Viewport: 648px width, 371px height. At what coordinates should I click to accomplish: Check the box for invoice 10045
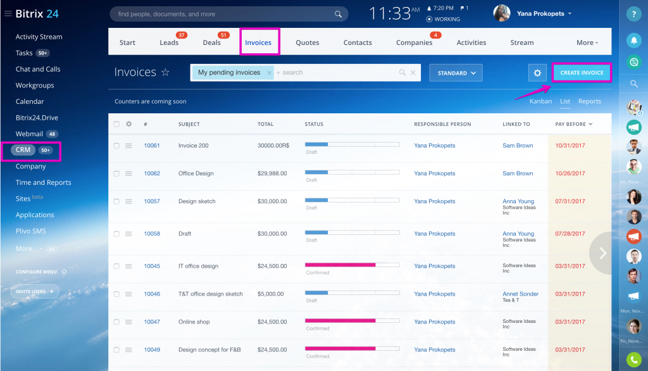(x=116, y=267)
